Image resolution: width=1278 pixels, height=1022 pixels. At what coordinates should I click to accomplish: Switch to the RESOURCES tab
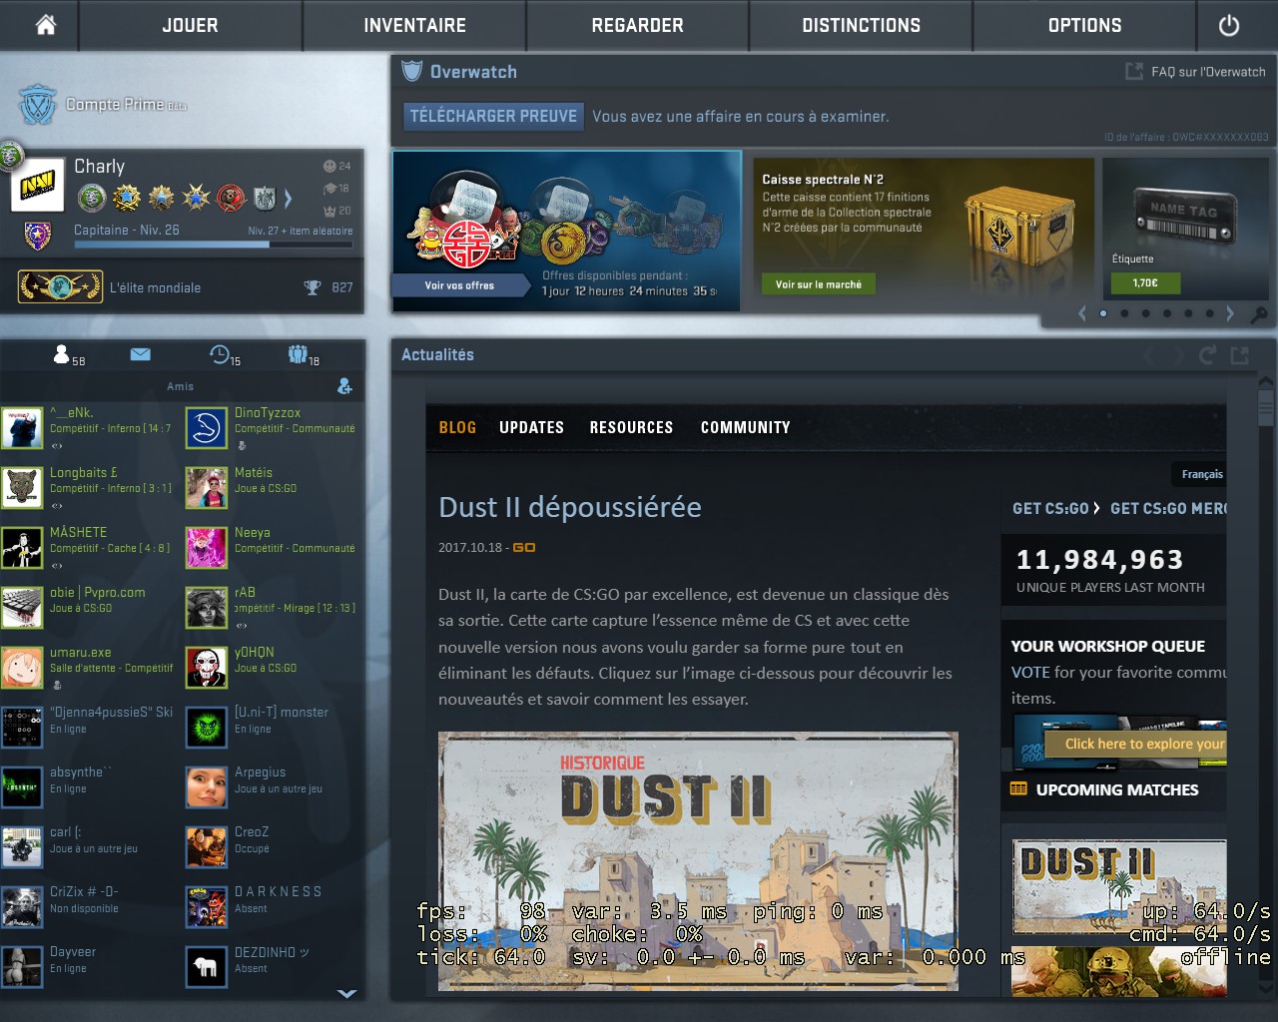[631, 427]
